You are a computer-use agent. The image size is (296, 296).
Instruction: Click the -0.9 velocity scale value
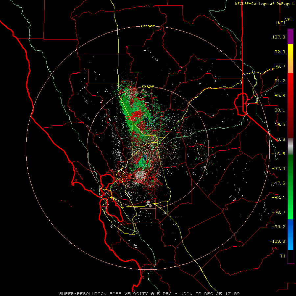[x=280, y=139]
